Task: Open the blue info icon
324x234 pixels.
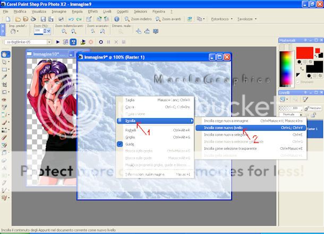Action: [x=116, y=19]
